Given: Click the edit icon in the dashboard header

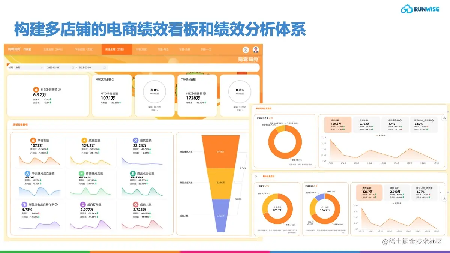Looking at the screenshot, I should 246,49.
